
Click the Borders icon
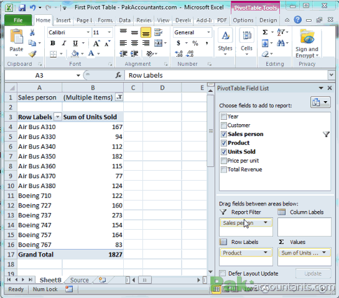53,53
